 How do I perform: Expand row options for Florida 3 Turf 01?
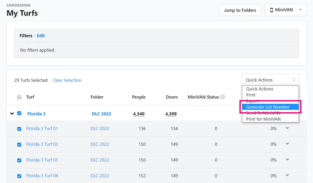pyautogui.click(x=287, y=128)
